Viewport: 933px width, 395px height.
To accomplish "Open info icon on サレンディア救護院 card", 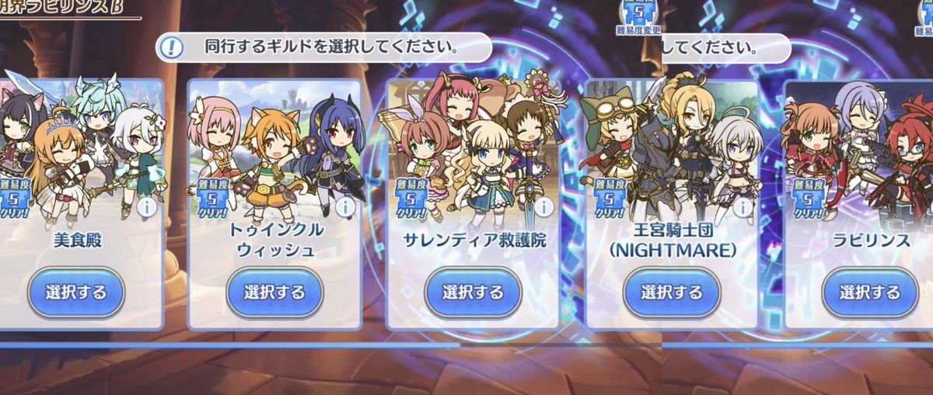I will click(542, 207).
